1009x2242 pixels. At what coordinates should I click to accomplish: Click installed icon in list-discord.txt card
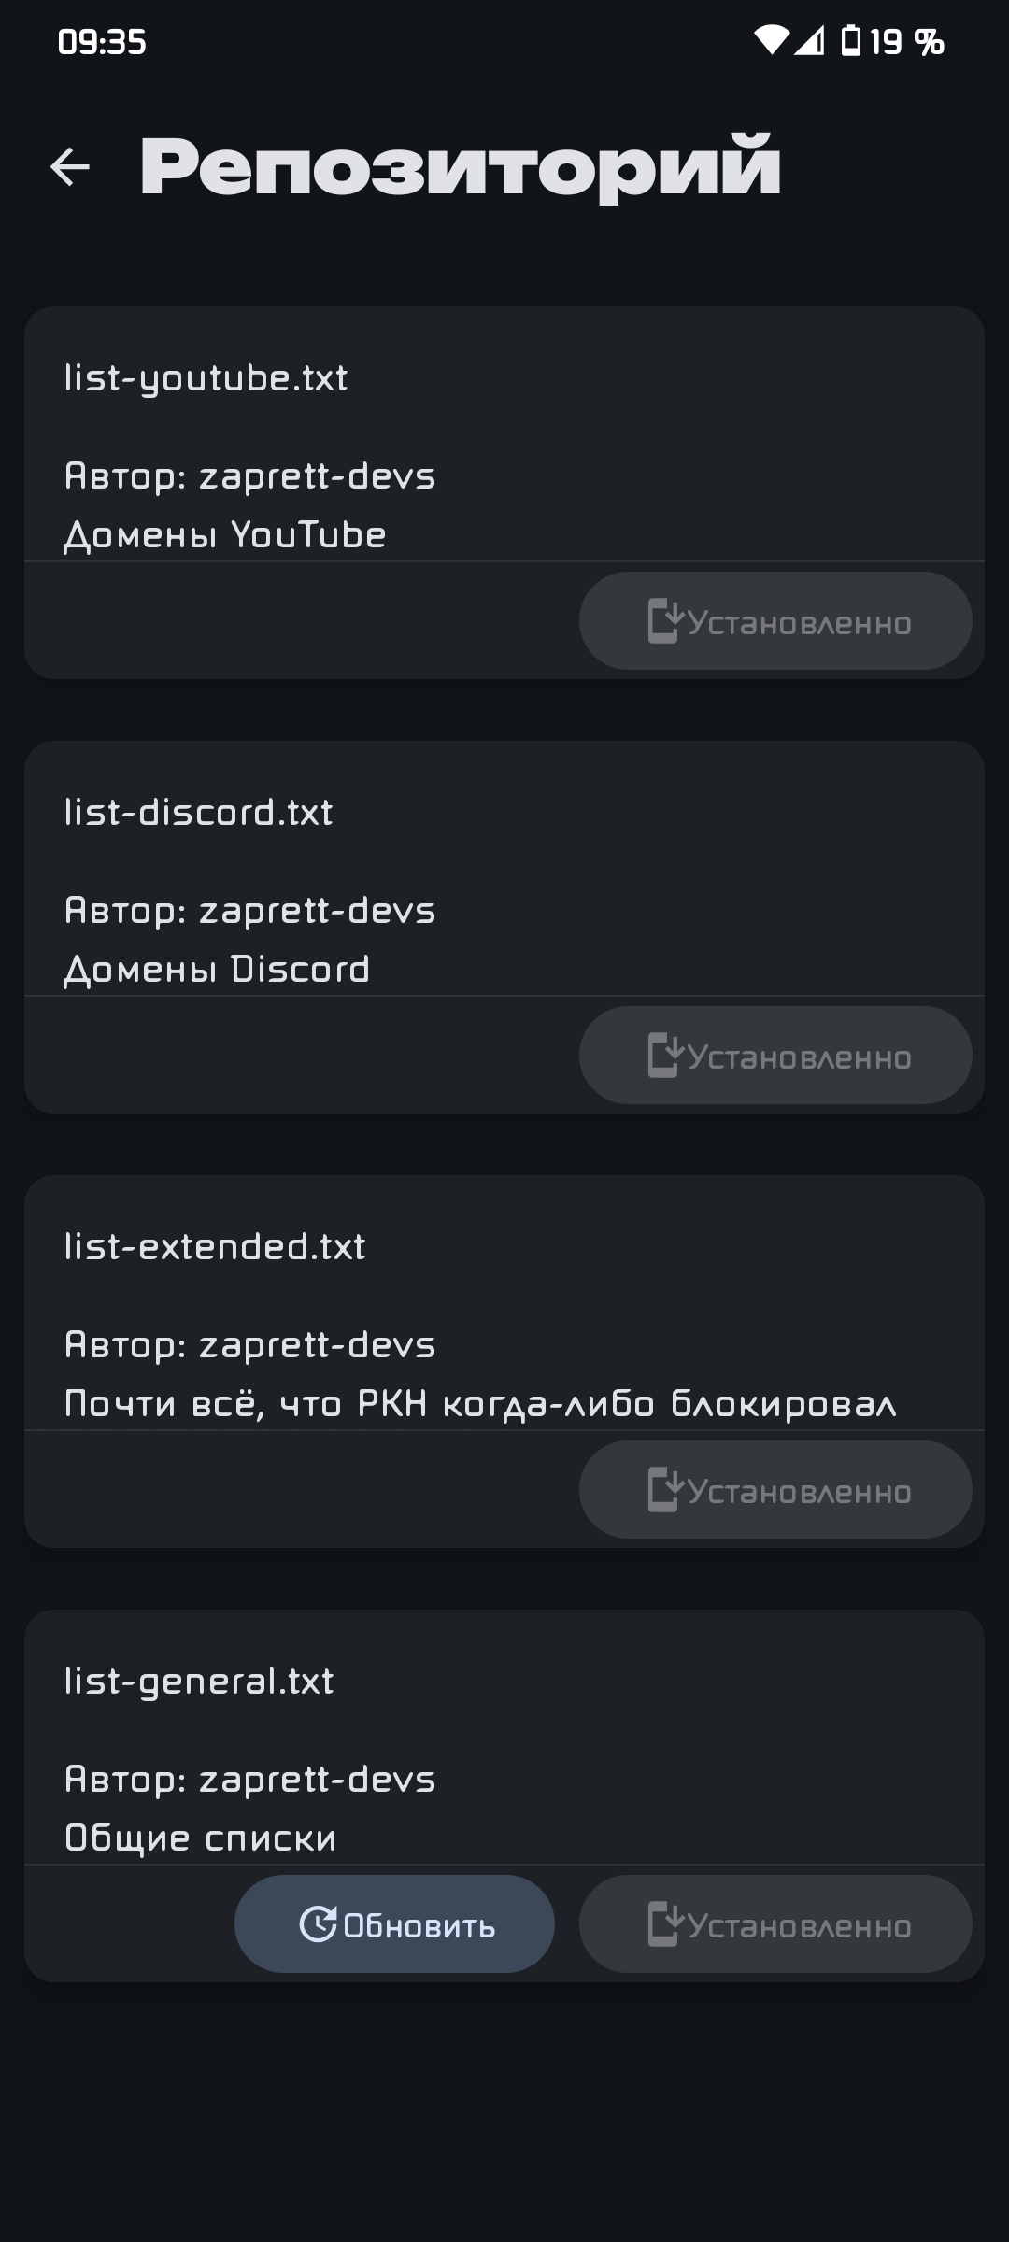[663, 1056]
